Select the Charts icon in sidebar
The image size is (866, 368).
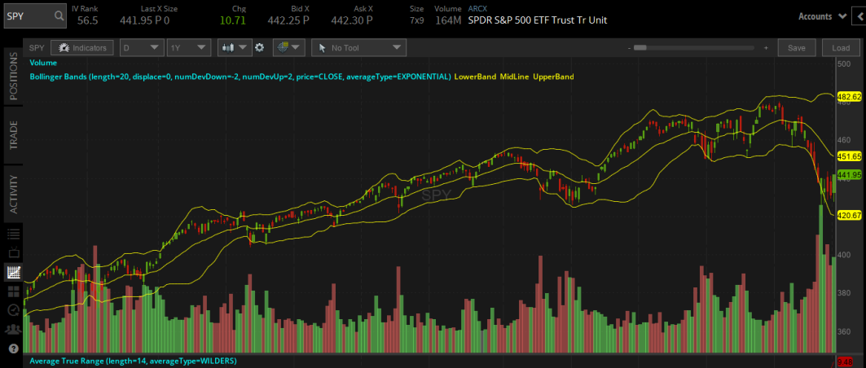(13, 272)
